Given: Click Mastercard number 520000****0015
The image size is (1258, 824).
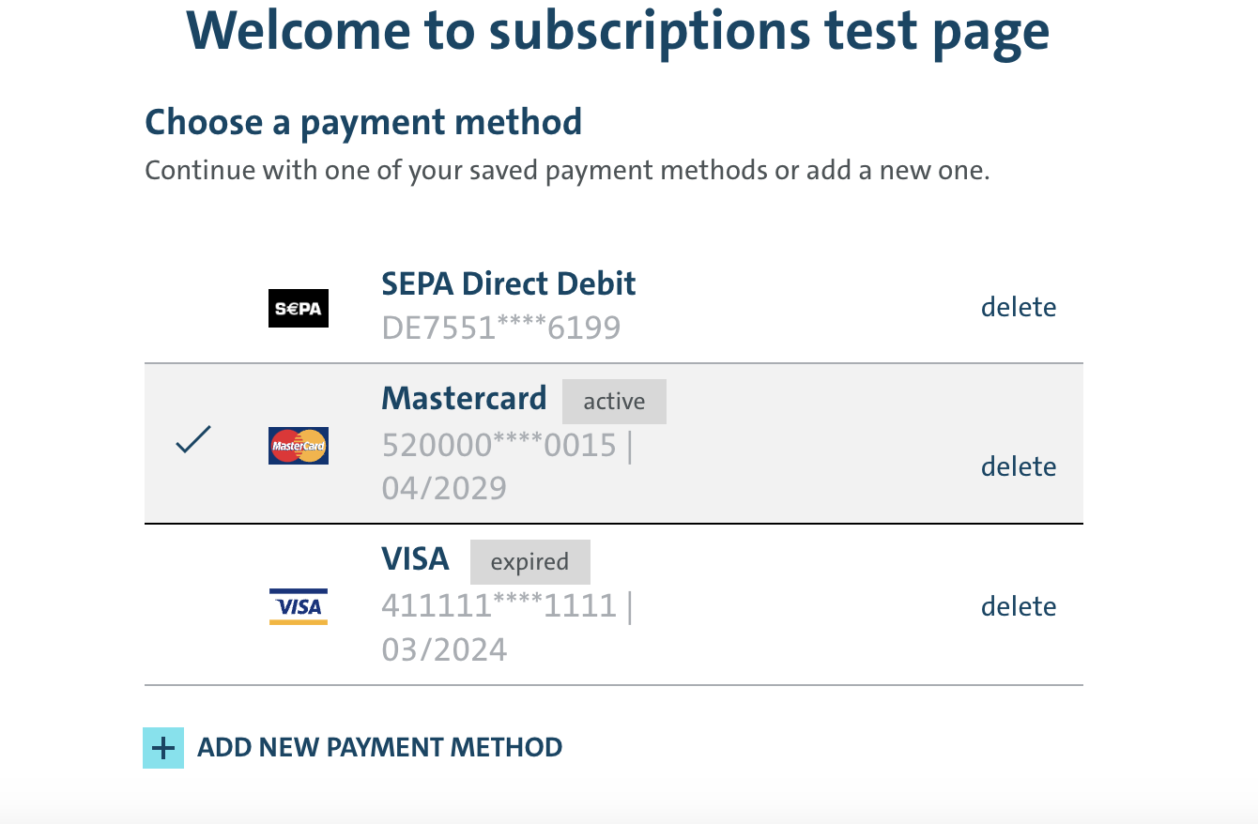Looking at the screenshot, I should pos(499,445).
